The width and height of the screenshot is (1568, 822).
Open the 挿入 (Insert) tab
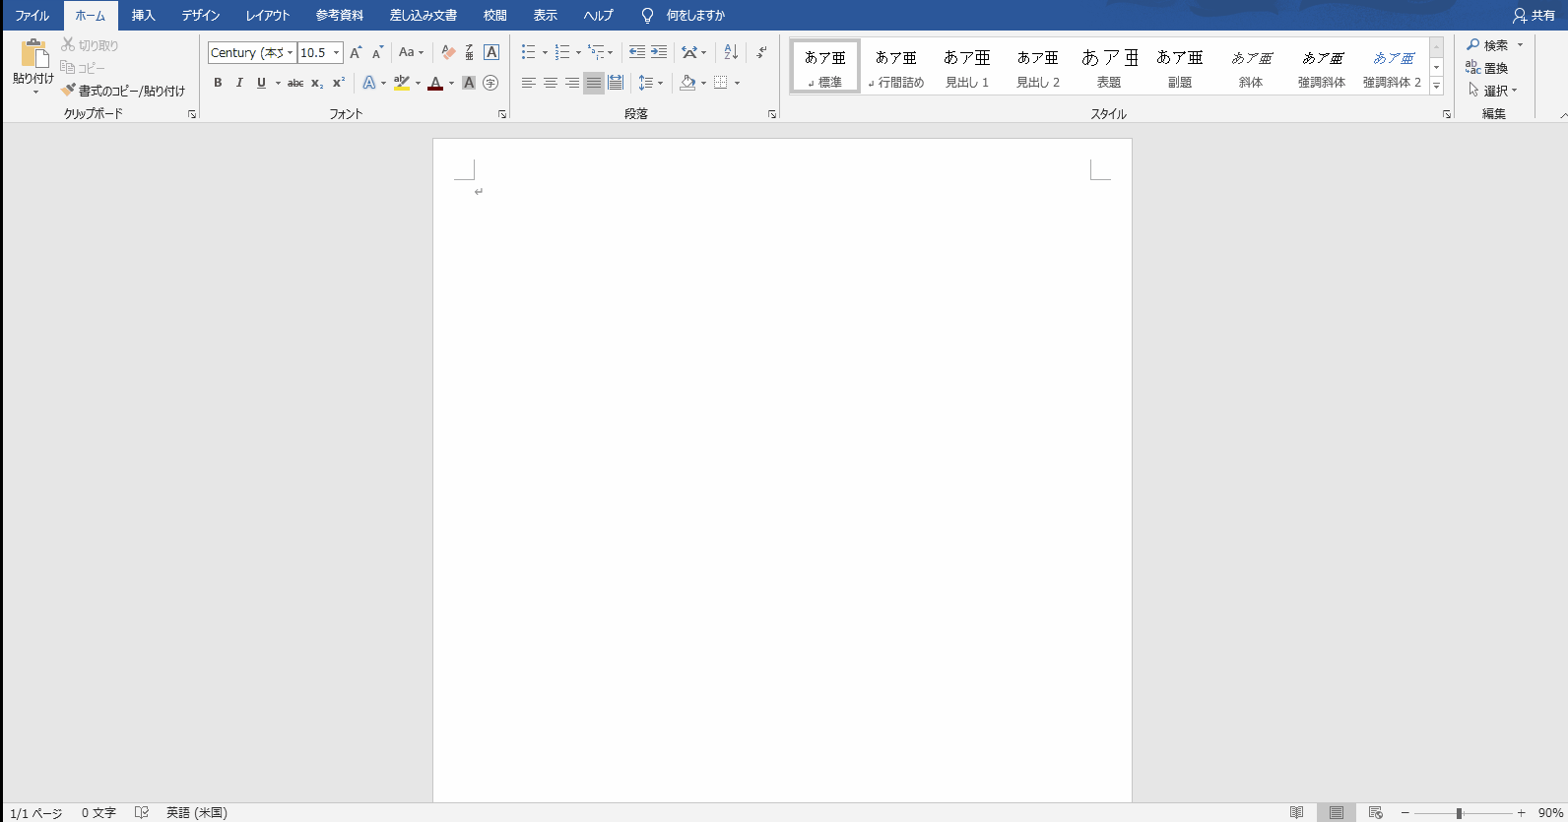(x=144, y=16)
